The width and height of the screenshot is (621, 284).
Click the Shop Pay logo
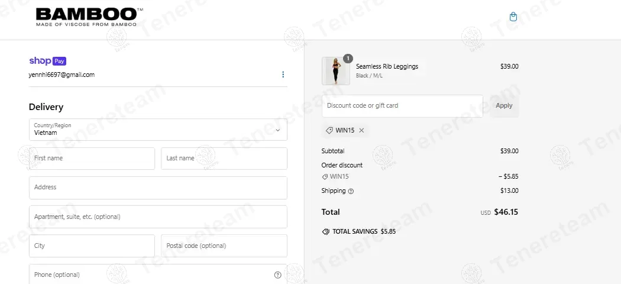[47, 61]
